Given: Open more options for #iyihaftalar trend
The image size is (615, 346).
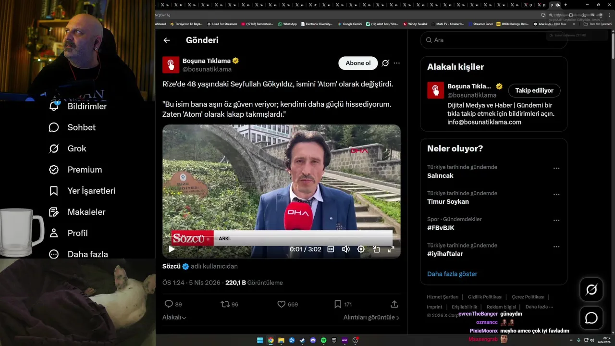Looking at the screenshot, I should [556, 247].
